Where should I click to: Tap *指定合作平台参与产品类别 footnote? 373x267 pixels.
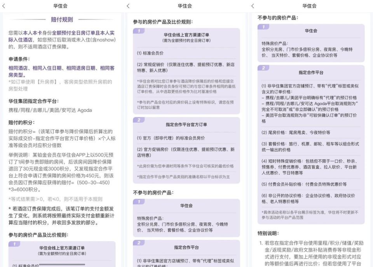[183, 177]
